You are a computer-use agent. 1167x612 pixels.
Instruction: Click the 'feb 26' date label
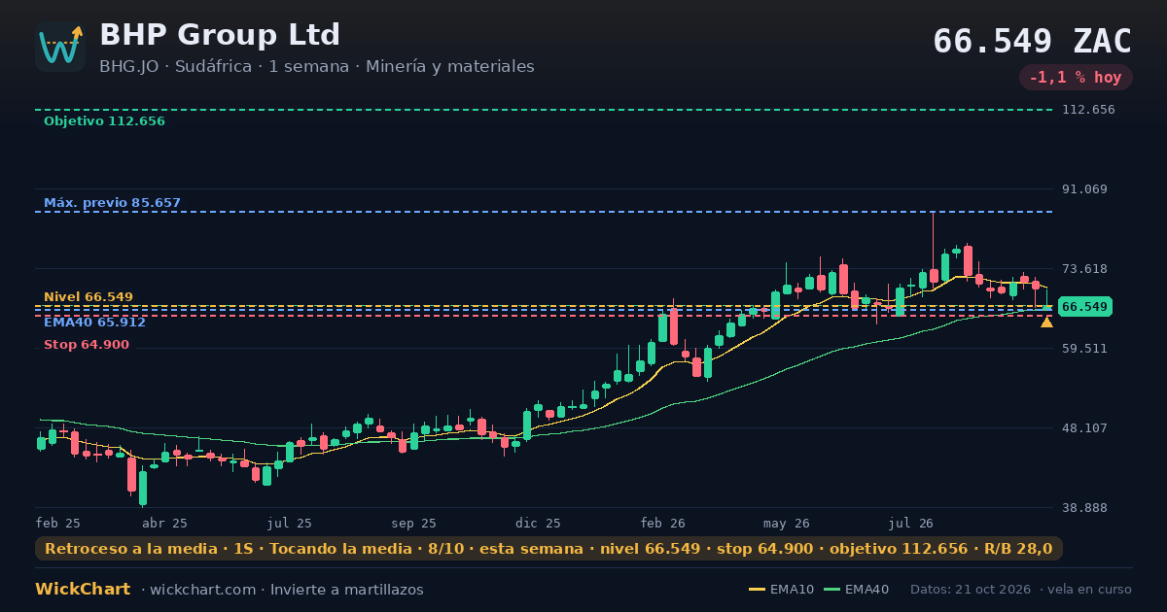pos(663,524)
